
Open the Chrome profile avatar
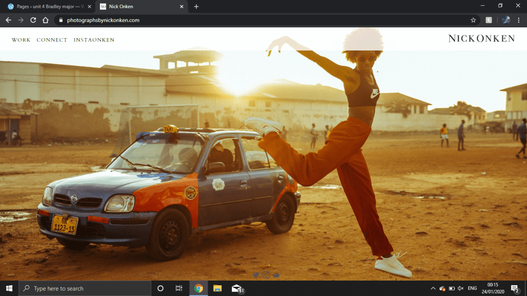point(506,20)
